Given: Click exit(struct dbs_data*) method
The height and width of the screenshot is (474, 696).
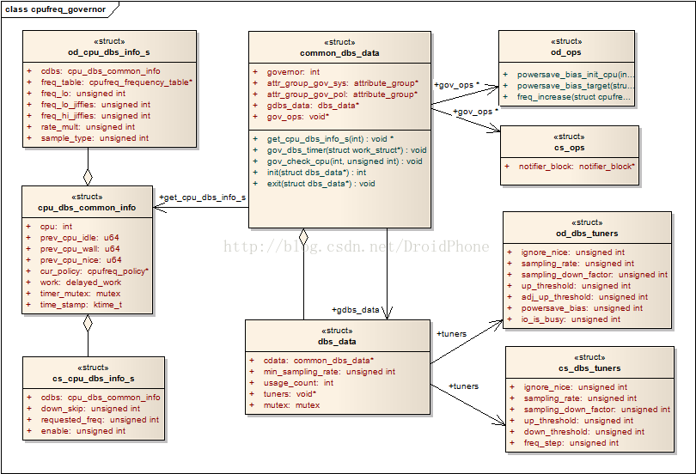Looking at the screenshot, I should [x=321, y=184].
